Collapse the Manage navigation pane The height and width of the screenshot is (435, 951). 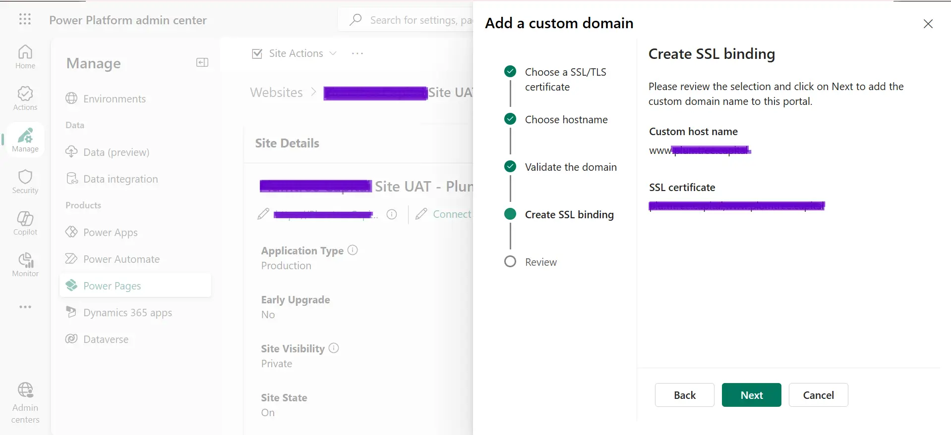202,62
